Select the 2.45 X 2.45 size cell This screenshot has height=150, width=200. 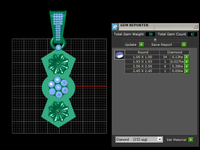(142, 71)
